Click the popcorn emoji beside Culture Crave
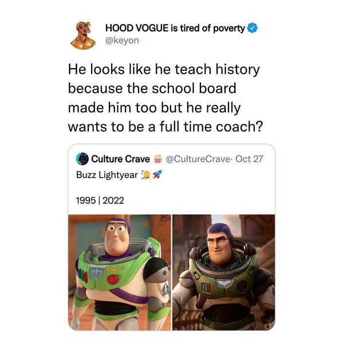The width and height of the screenshot is (343, 343). point(157,159)
